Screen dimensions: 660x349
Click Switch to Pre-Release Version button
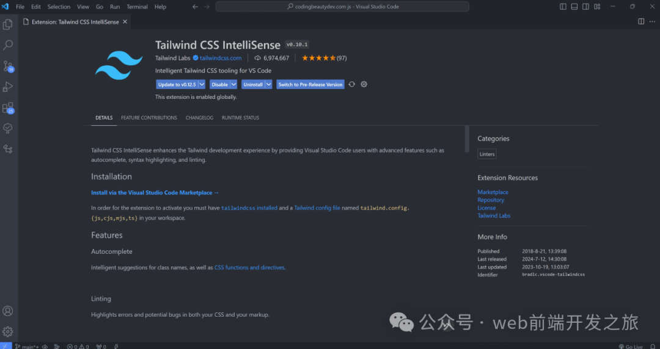[x=310, y=84]
